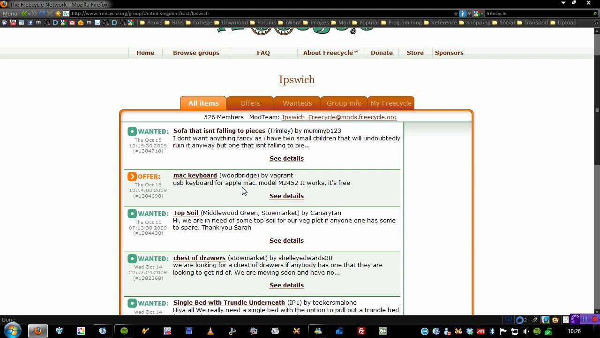Open the 'mac keyboard' offer post

pos(195,175)
